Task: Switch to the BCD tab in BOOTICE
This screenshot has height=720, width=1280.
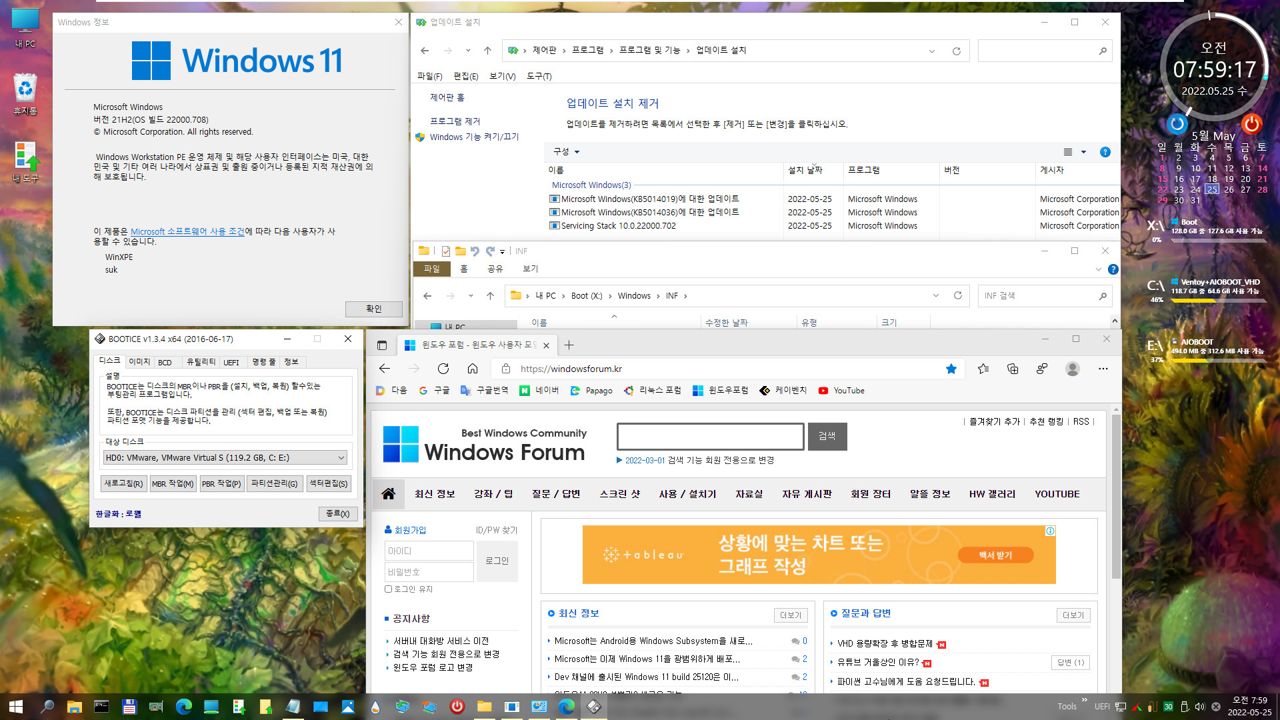Action: point(165,362)
